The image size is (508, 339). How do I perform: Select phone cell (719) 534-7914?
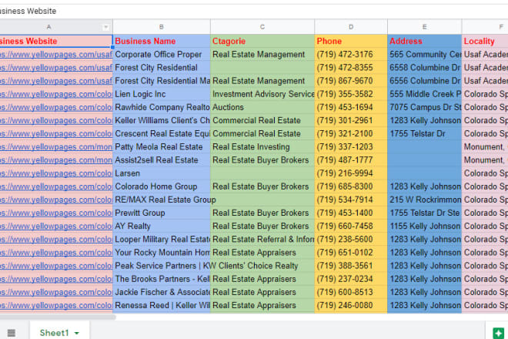point(351,200)
